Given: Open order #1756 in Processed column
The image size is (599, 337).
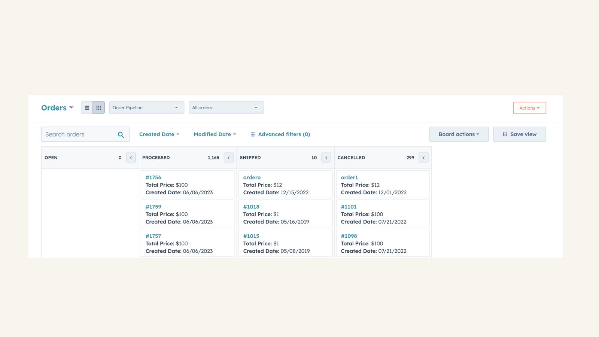Looking at the screenshot, I should (x=153, y=177).
